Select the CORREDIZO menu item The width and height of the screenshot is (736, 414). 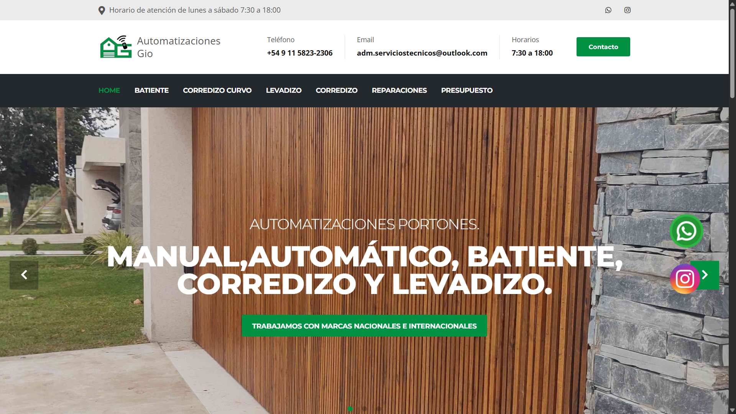point(337,90)
